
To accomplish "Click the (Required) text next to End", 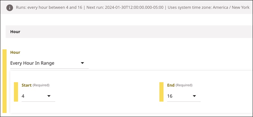I will pyautogui.click(x=184, y=85).
